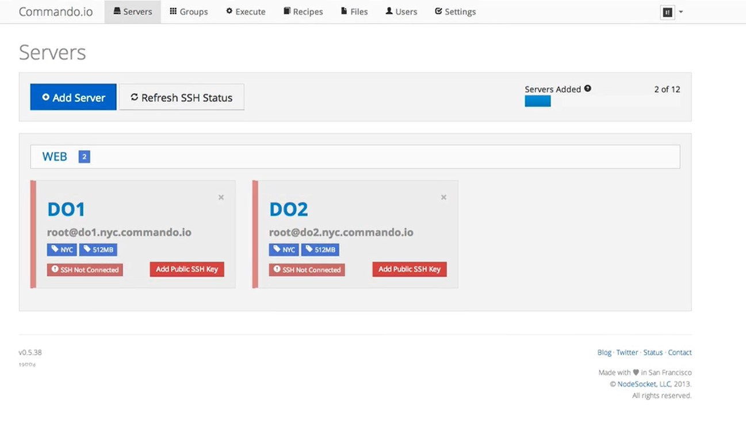Go to the Users tab

(x=401, y=11)
